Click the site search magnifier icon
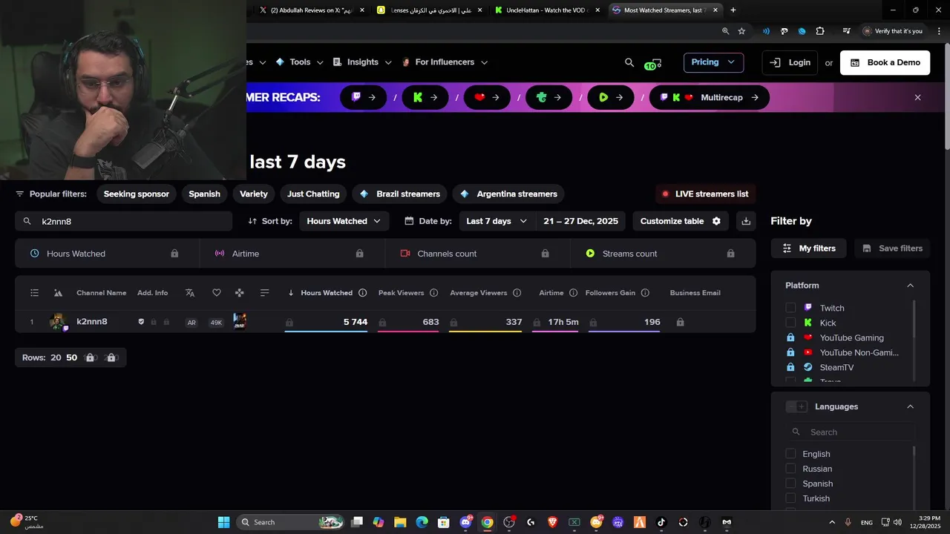Screen dimensions: 950x534 pyautogui.click(x=629, y=63)
